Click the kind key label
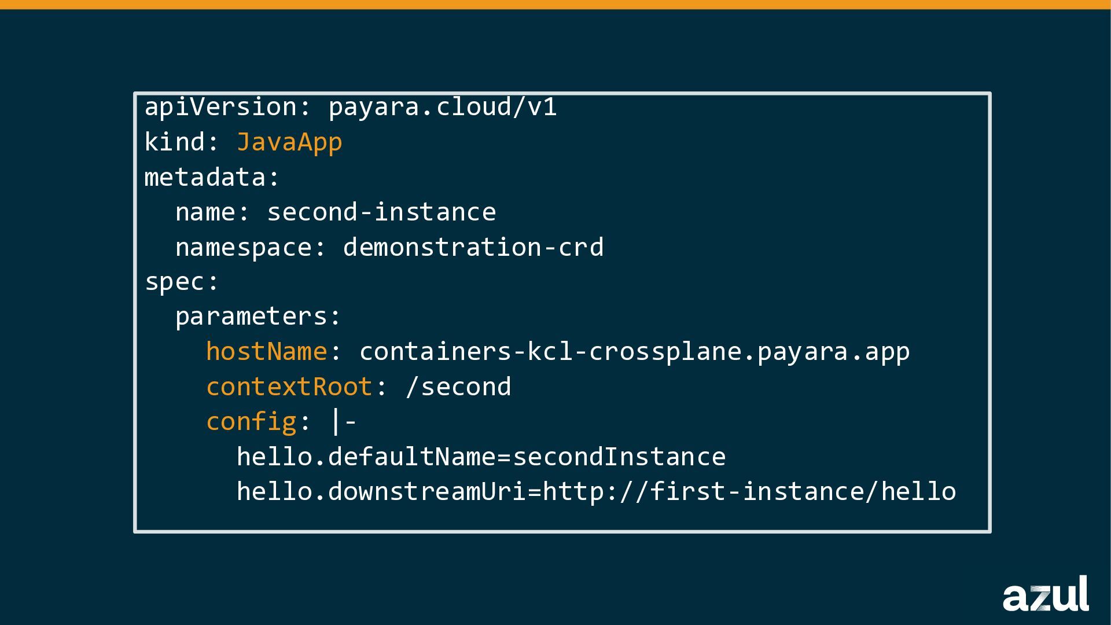 pyautogui.click(x=175, y=142)
